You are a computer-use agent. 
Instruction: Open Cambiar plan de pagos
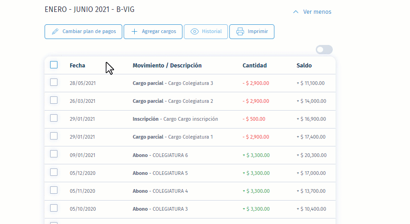(83, 32)
